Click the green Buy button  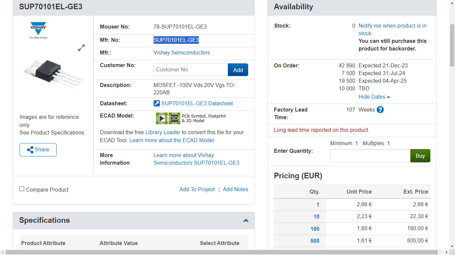click(420, 156)
